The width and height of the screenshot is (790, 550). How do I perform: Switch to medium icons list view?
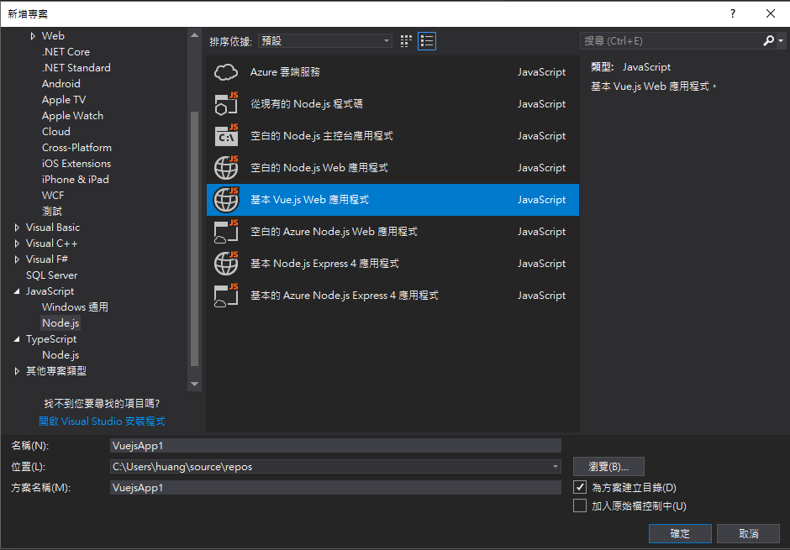tap(427, 41)
